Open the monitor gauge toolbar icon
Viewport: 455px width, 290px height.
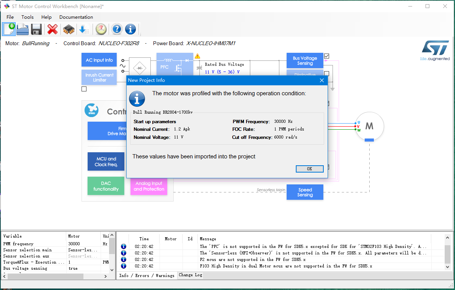(101, 29)
